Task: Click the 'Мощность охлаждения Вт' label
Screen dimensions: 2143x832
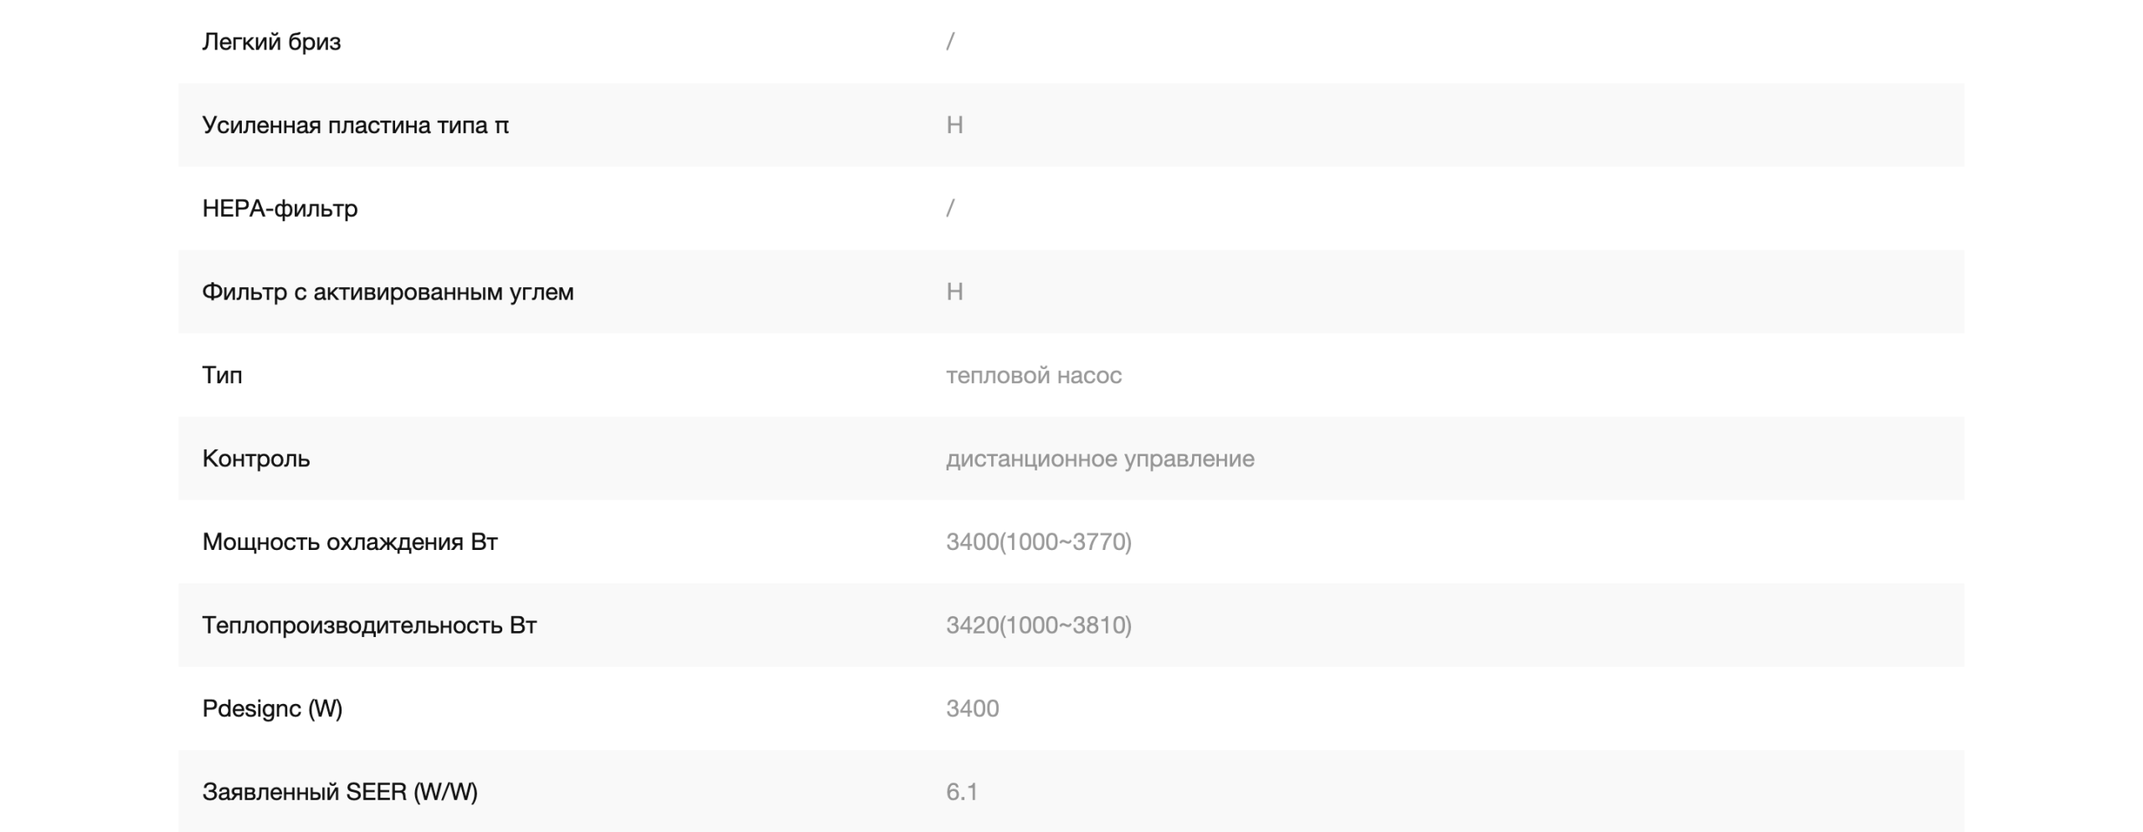Action: pyautogui.click(x=350, y=542)
